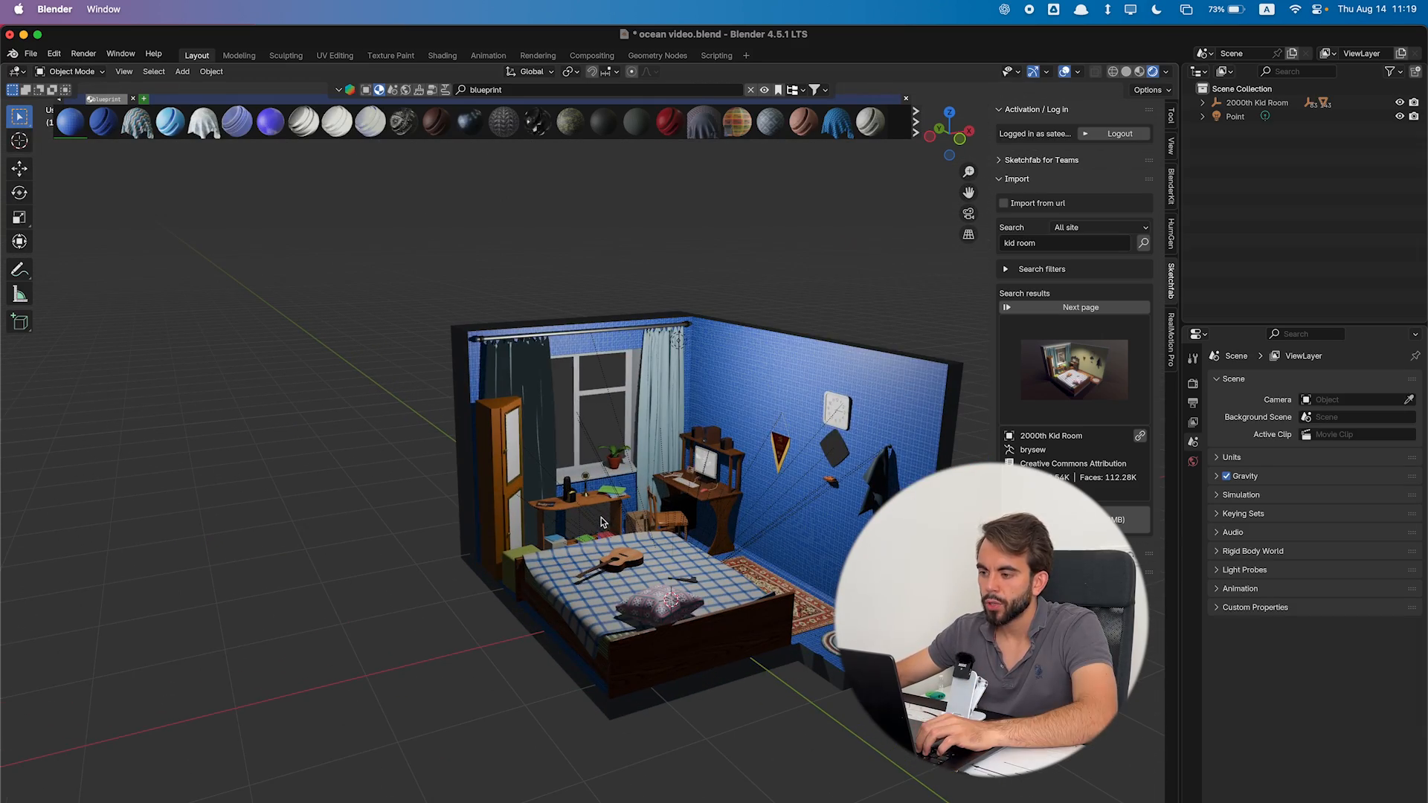Screen dimensions: 1428x803
Task: Select the Add Cube tool
Action: (19, 322)
